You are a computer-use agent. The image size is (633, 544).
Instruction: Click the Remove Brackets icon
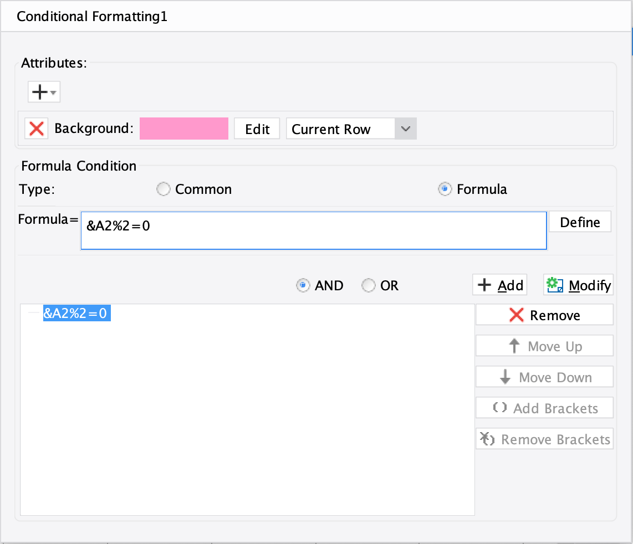click(x=488, y=439)
